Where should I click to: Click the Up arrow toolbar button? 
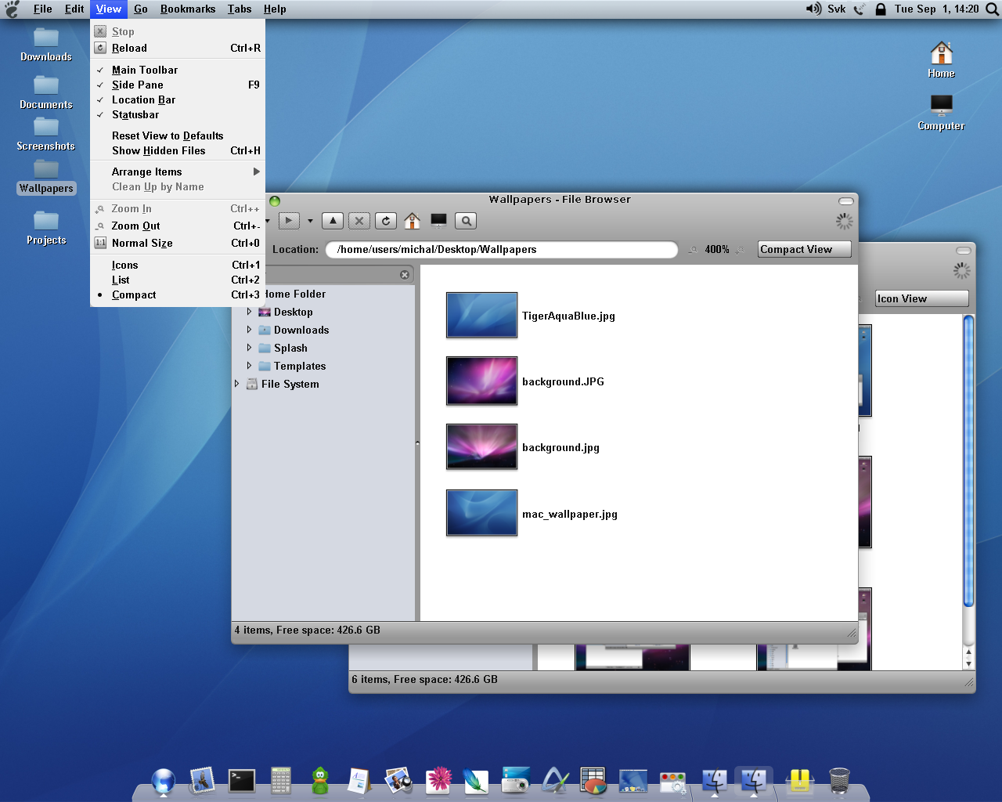(333, 221)
